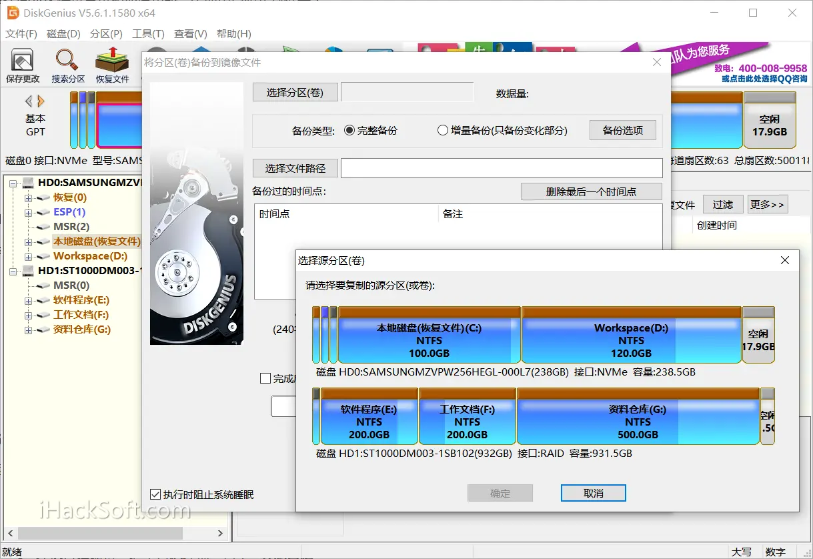Click the DiskGenius app logo in title bar
The width and height of the screenshot is (813, 559).
pos(13,13)
